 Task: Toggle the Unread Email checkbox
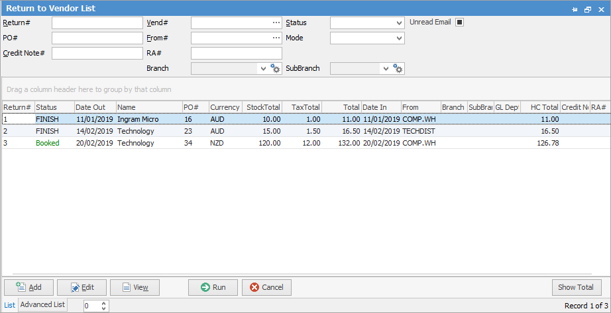tap(460, 22)
